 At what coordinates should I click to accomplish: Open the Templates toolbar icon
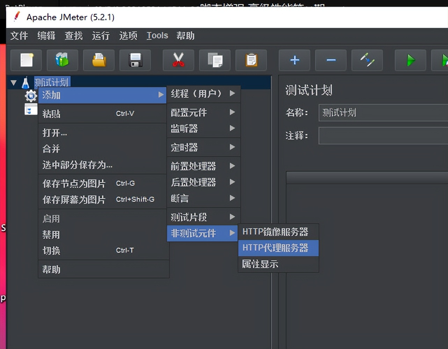(63, 60)
